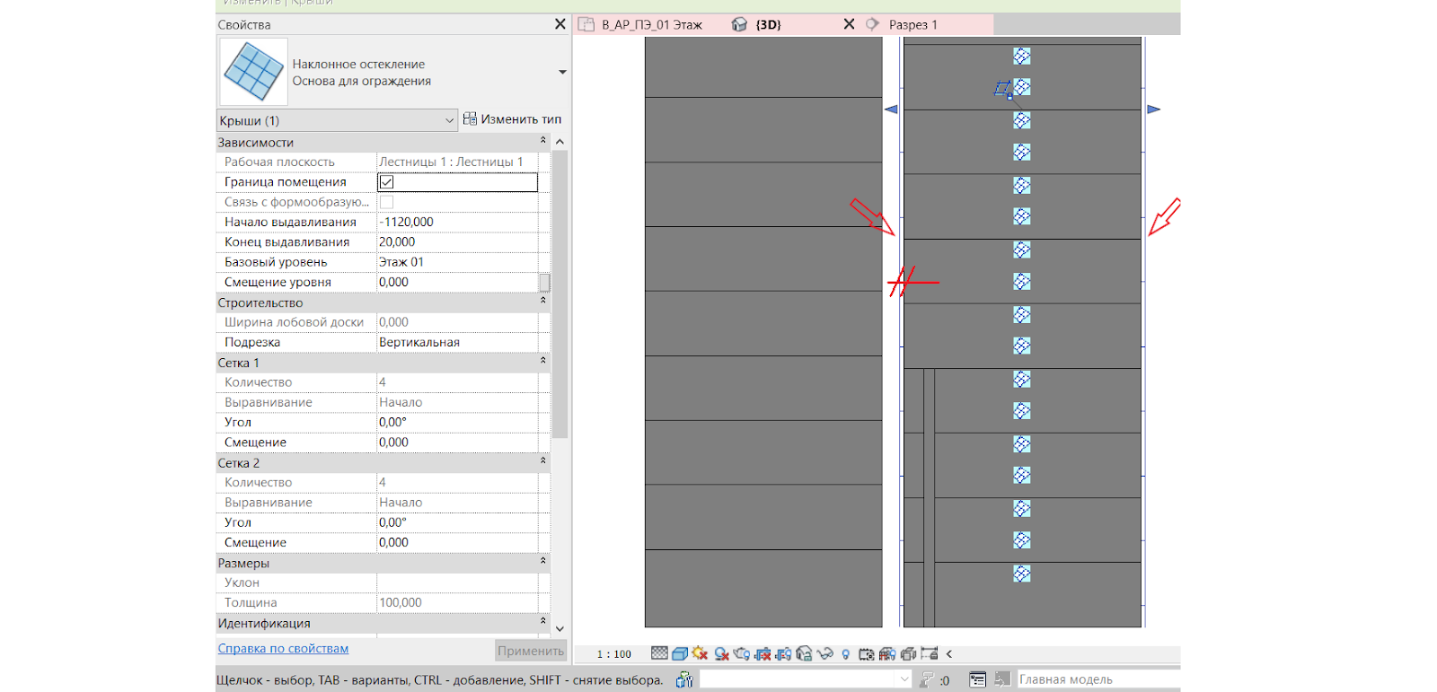Collapse the Сетка 2 section
This screenshot has width=1437, height=692.
[x=542, y=462]
